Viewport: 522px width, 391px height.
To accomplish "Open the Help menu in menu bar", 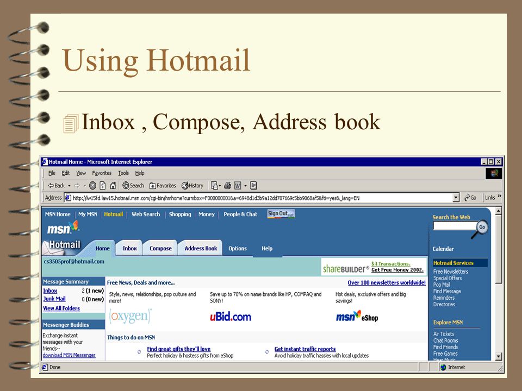I will [x=140, y=173].
